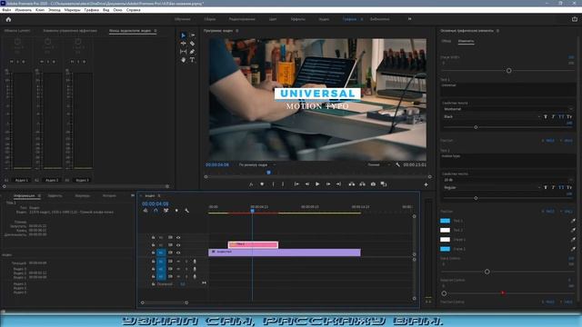Open Program monitor panel menu
582x327 pixels.
236,31
